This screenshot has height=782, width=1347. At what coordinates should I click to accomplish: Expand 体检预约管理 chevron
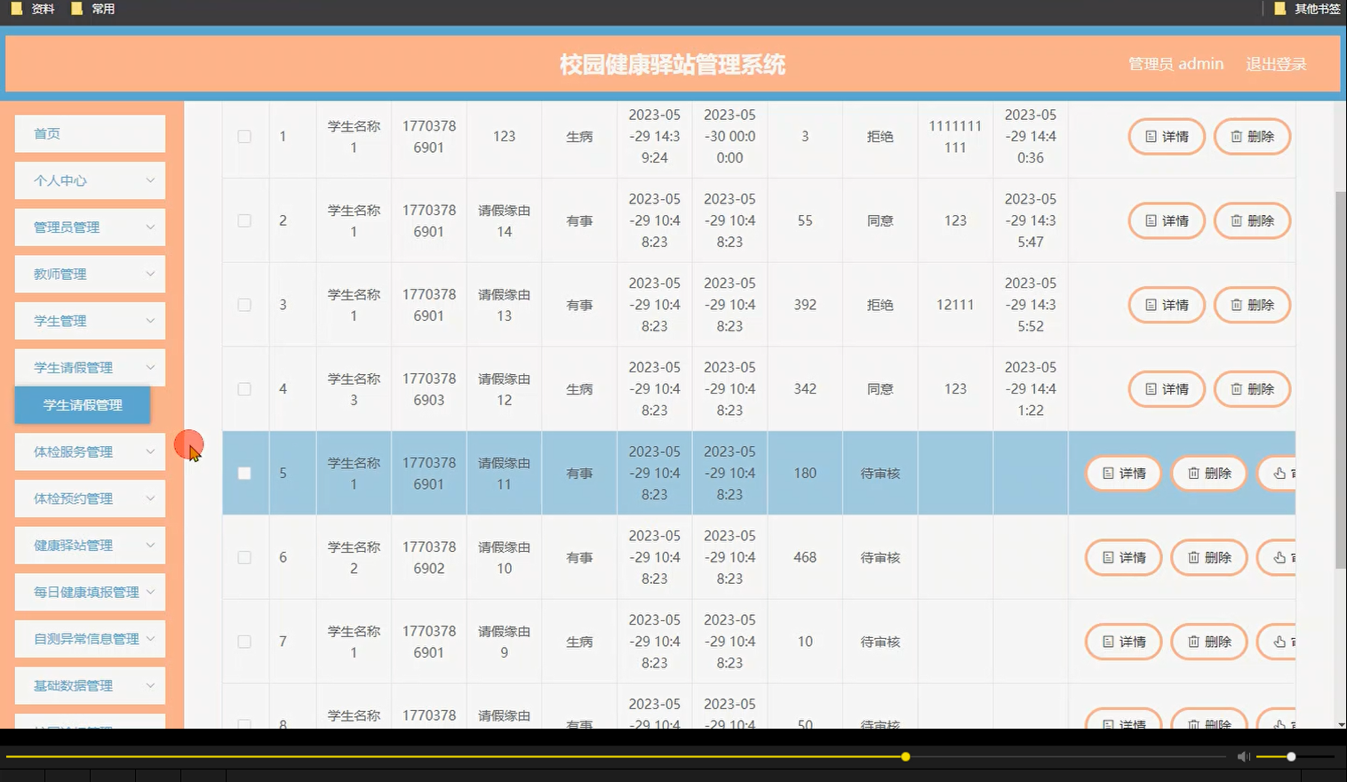150,499
